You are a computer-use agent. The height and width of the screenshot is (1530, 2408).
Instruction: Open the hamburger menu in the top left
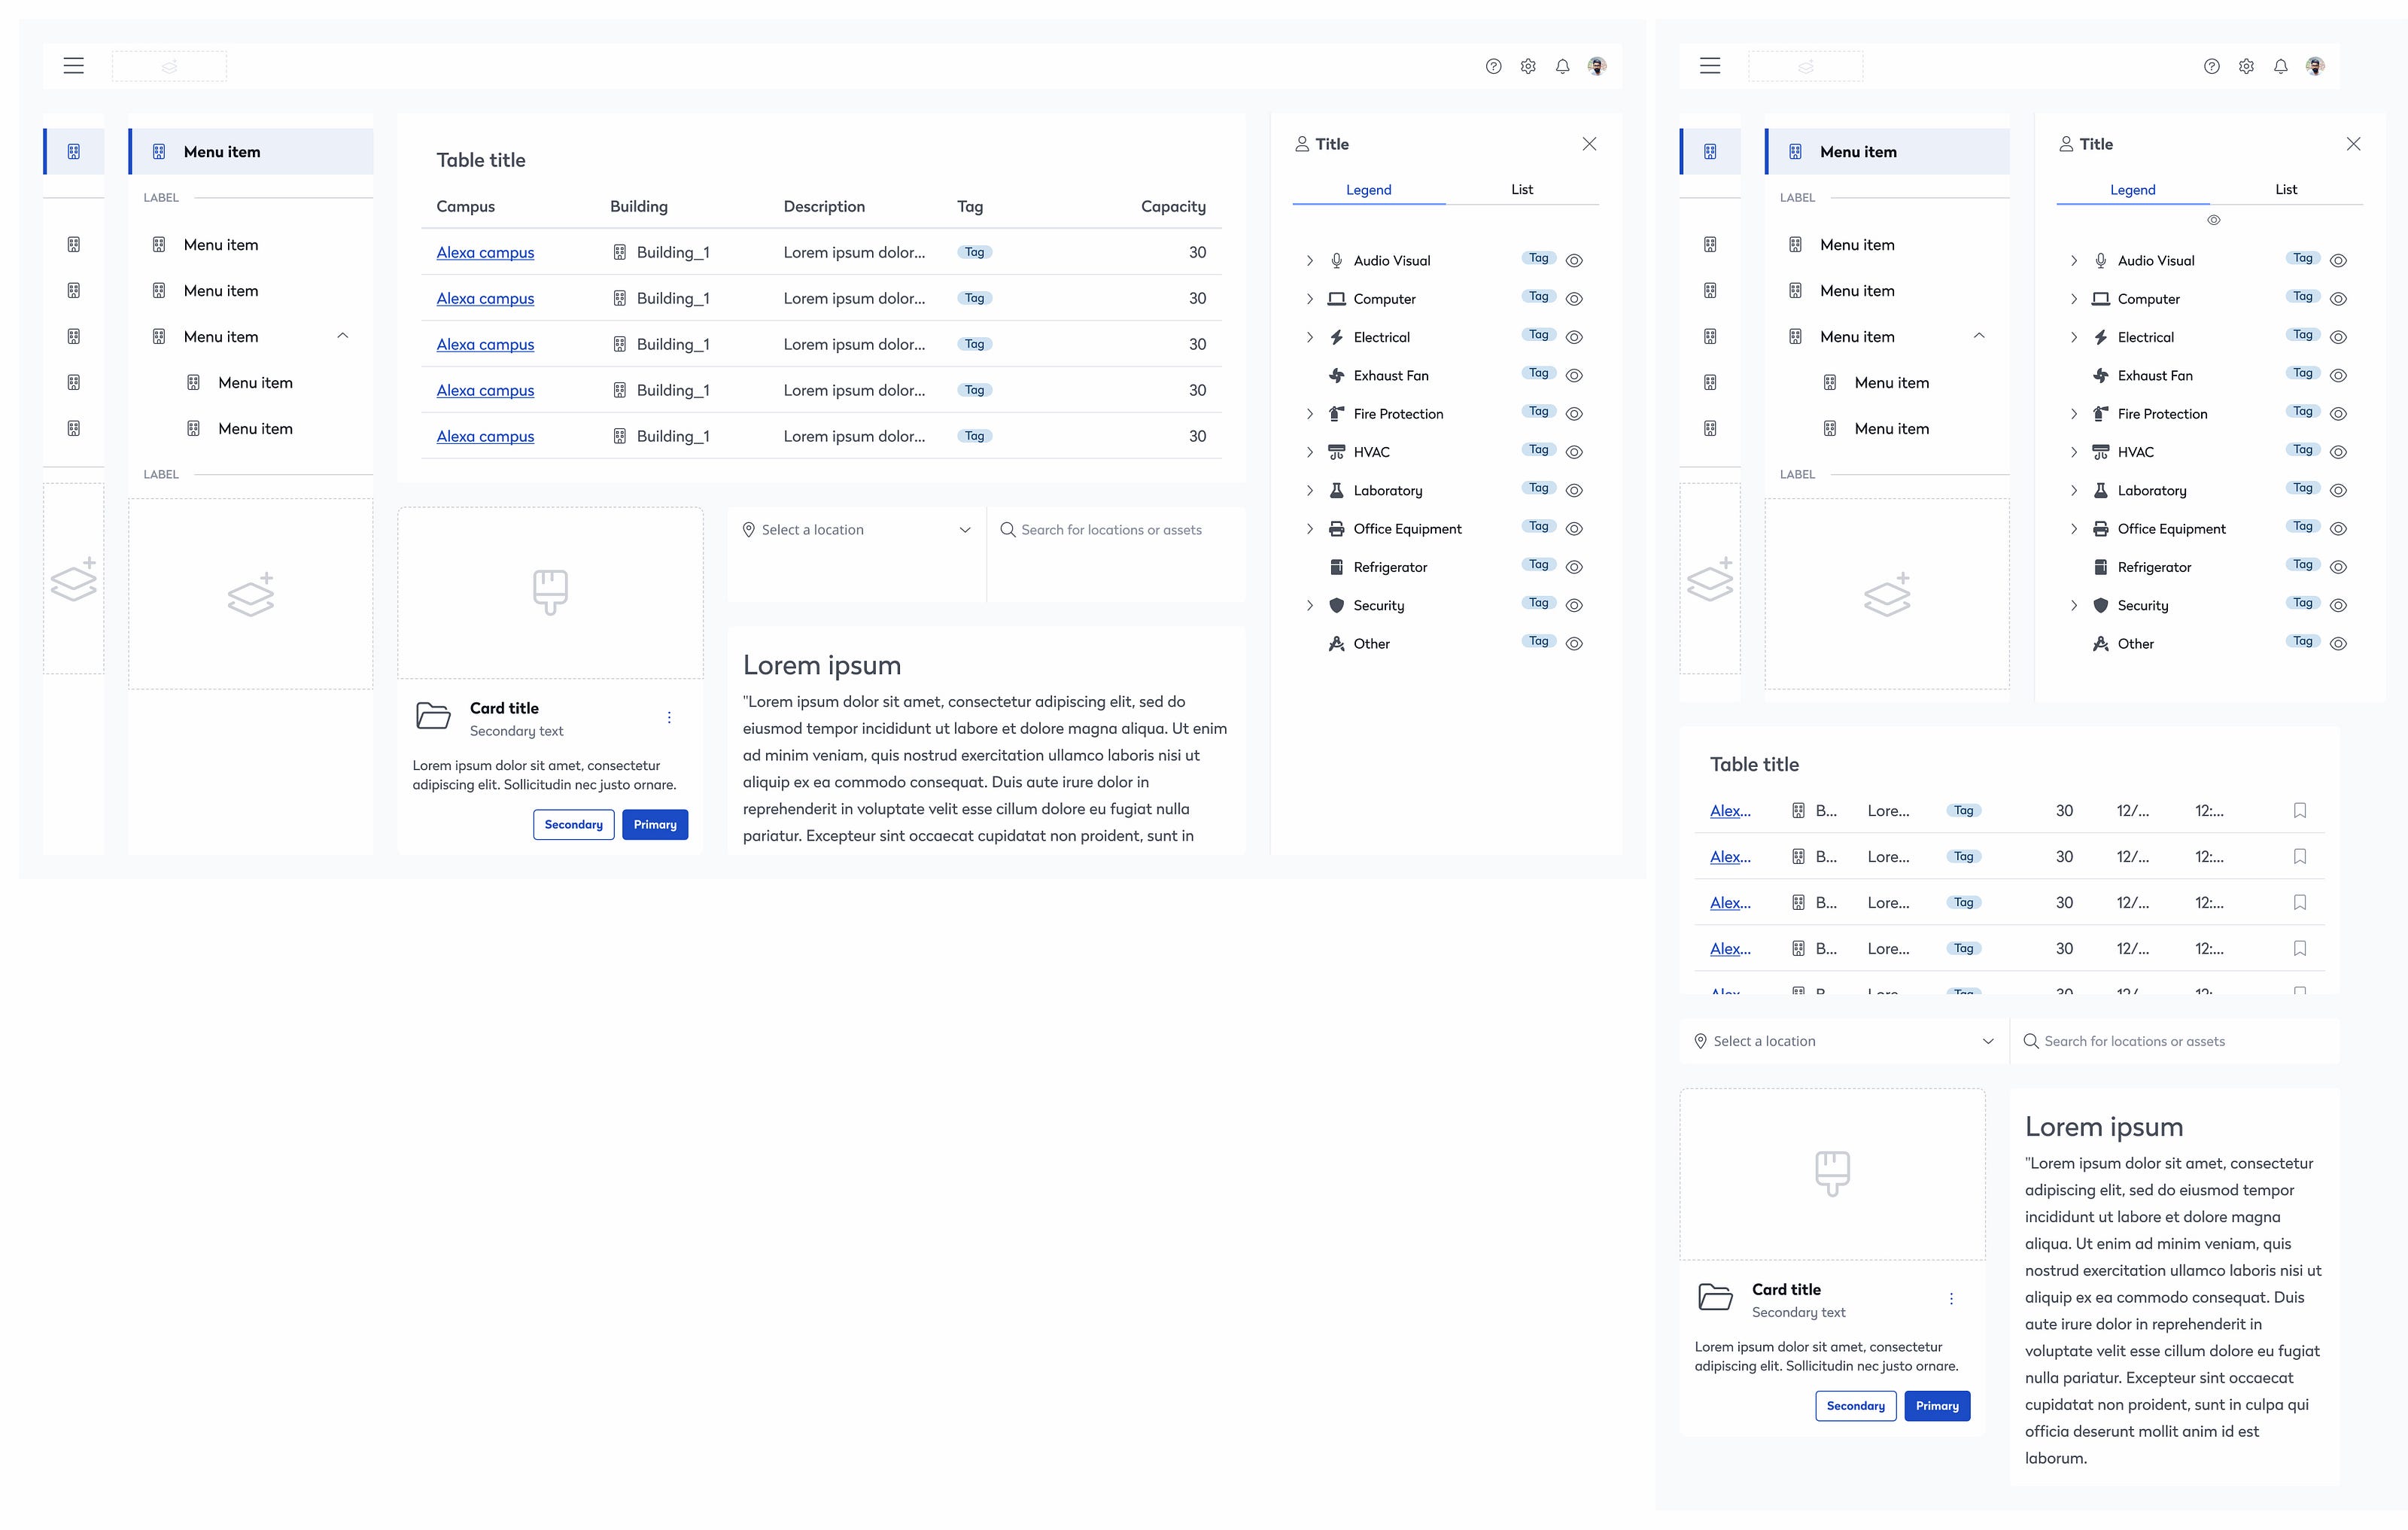click(75, 65)
